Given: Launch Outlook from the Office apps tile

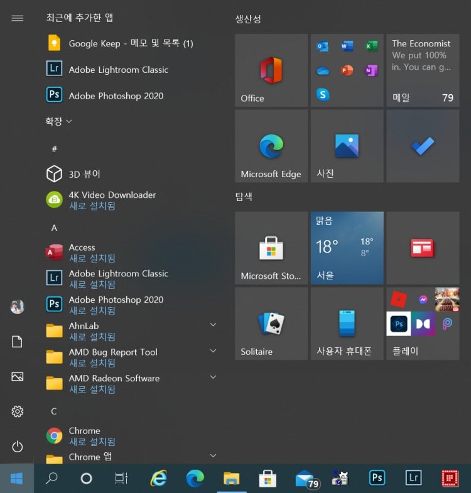Looking at the screenshot, I should tap(323, 46).
